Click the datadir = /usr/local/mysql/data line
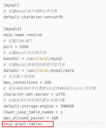This screenshot has height=128, width=106. click(39, 70)
